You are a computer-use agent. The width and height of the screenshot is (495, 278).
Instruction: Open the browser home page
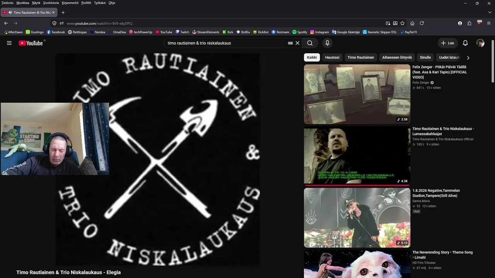(412, 23)
